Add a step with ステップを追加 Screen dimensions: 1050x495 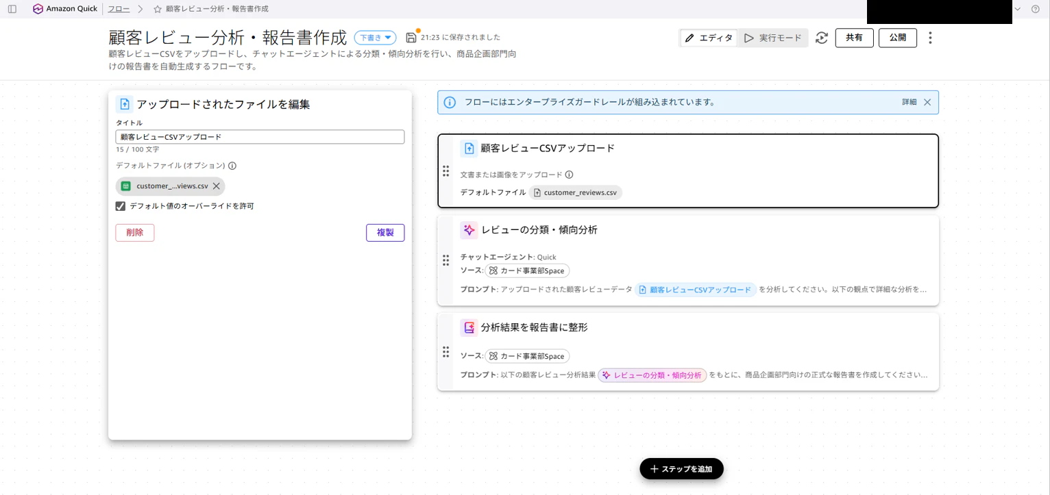(x=681, y=469)
